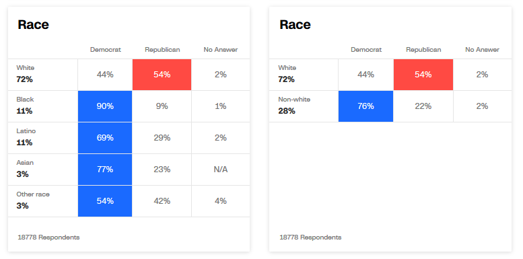
Task: Click the blue 54% Other race cell
Action: point(105,201)
